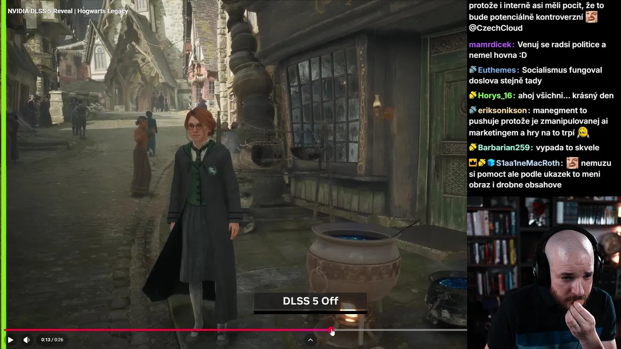Click username Horys_16 in chat
The width and height of the screenshot is (621, 349).
click(x=496, y=95)
